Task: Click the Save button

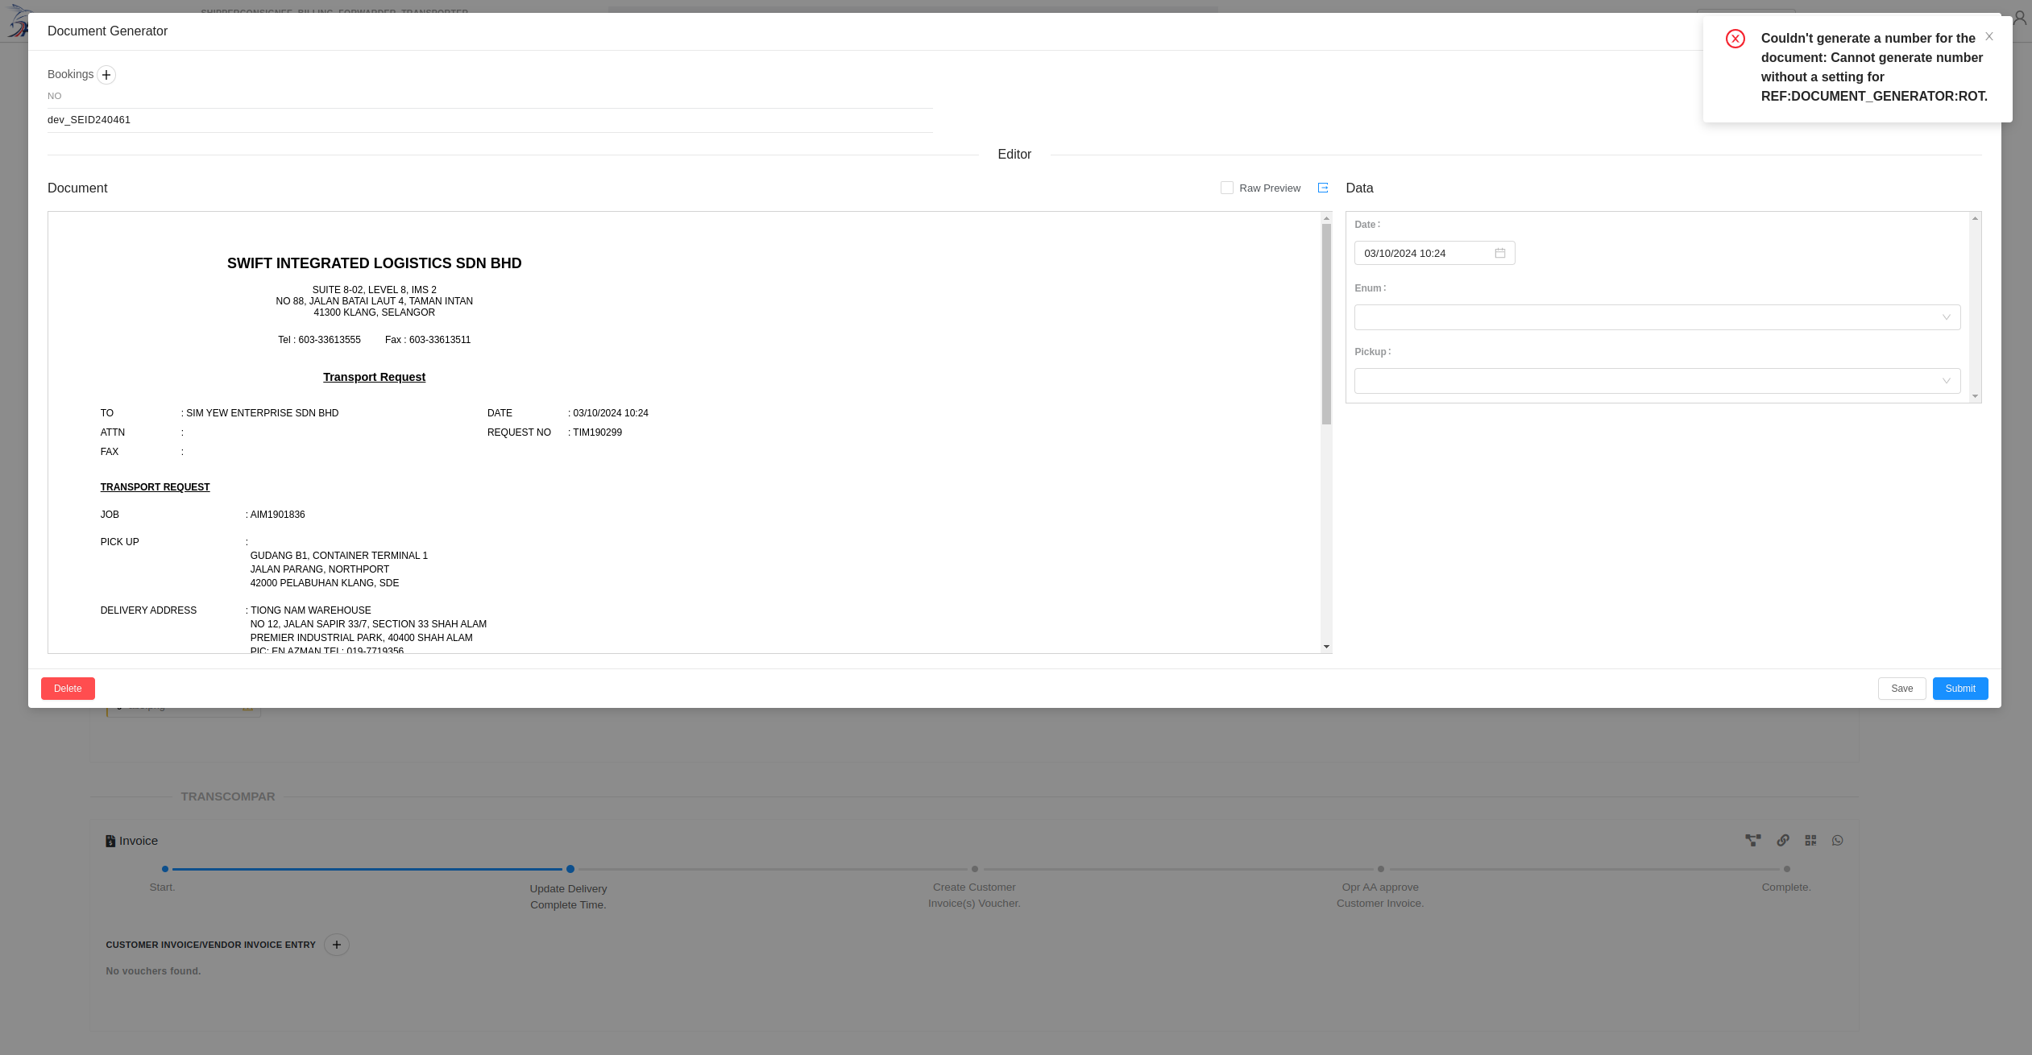Action: point(1901,689)
